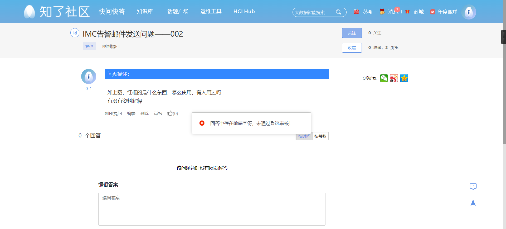This screenshot has width=506, height=229.
Task: Click the 收藏 button
Action: [352, 48]
